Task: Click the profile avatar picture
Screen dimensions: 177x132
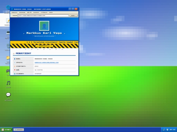Action: point(44,26)
